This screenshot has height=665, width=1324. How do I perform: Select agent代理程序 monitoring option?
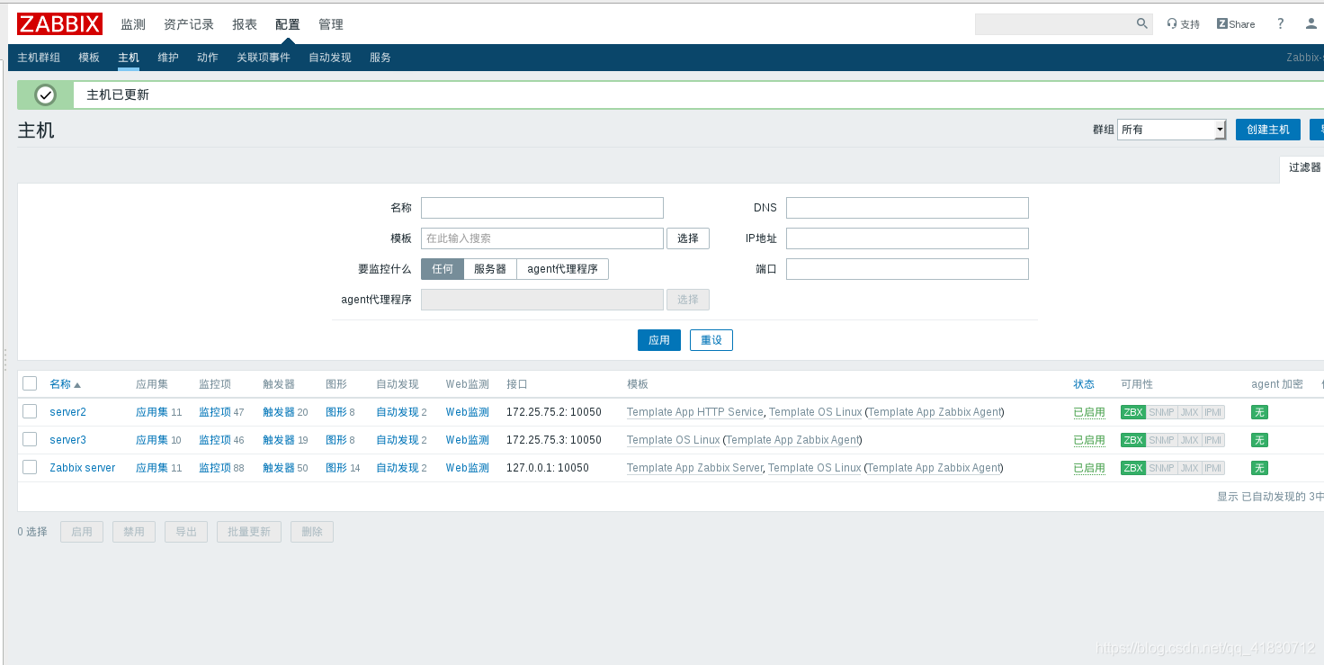[x=562, y=269]
